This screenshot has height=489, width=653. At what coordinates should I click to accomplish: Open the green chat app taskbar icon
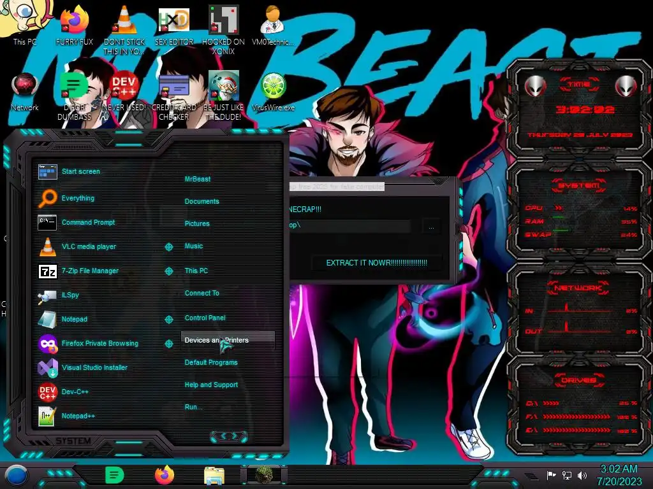[x=115, y=475]
